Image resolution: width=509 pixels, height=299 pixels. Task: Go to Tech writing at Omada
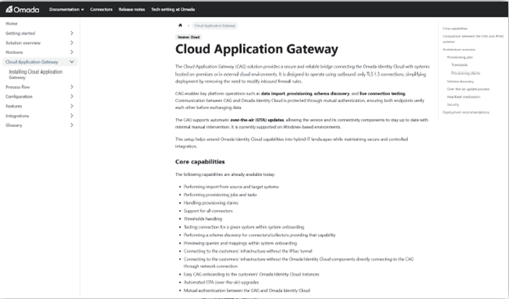(173, 10)
